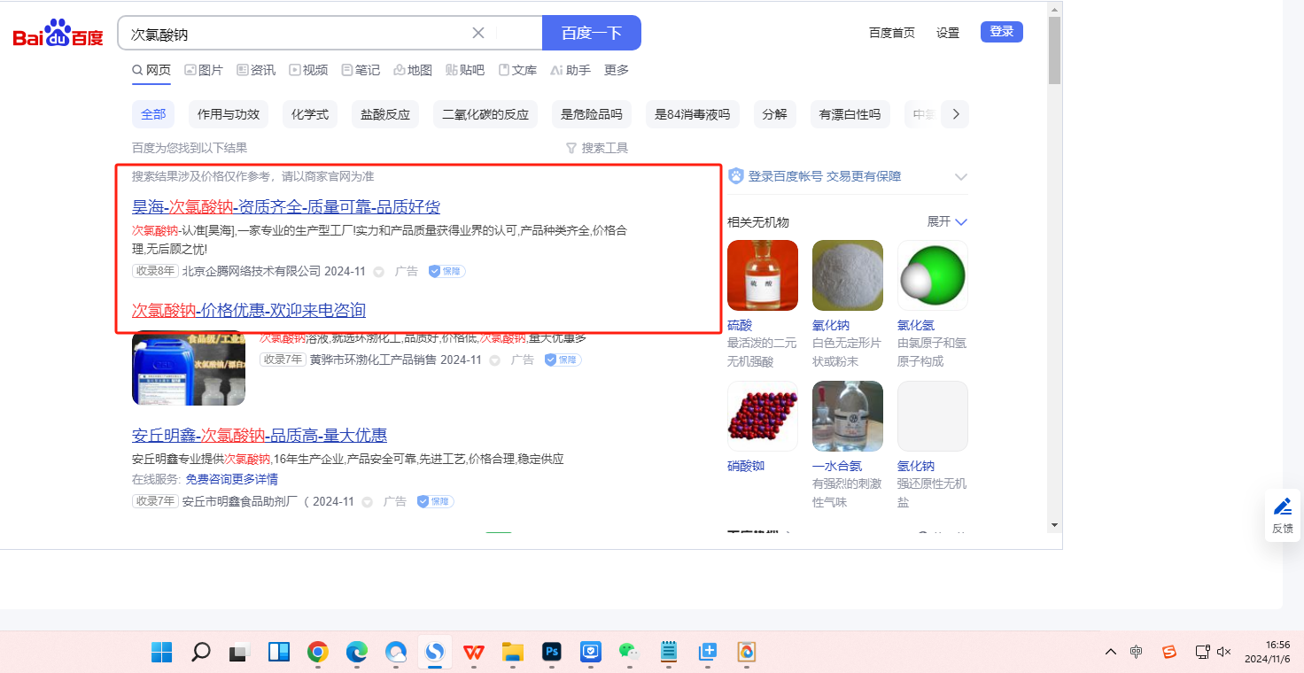1304x673 pixels.
Task: Open Microsoft Edge from the taskbar
Action: point(356,653)
